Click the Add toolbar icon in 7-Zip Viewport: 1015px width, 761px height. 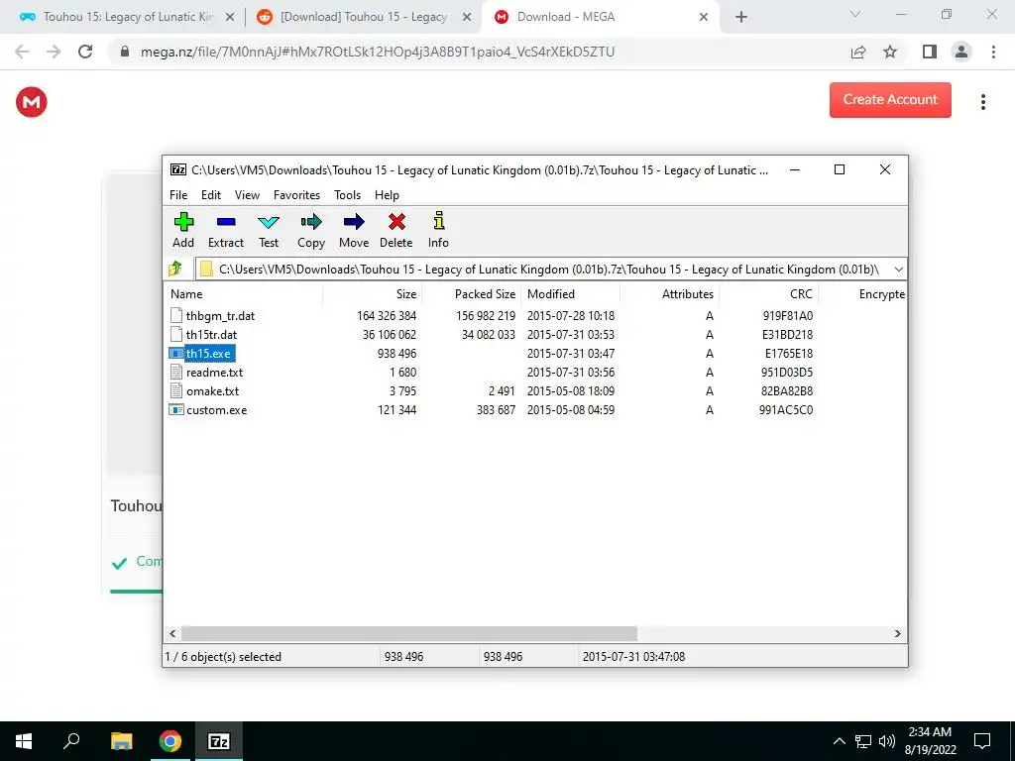[183, 230]
